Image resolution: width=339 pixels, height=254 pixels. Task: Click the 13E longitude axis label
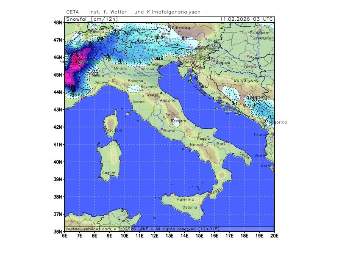click(x=169, y=235)
